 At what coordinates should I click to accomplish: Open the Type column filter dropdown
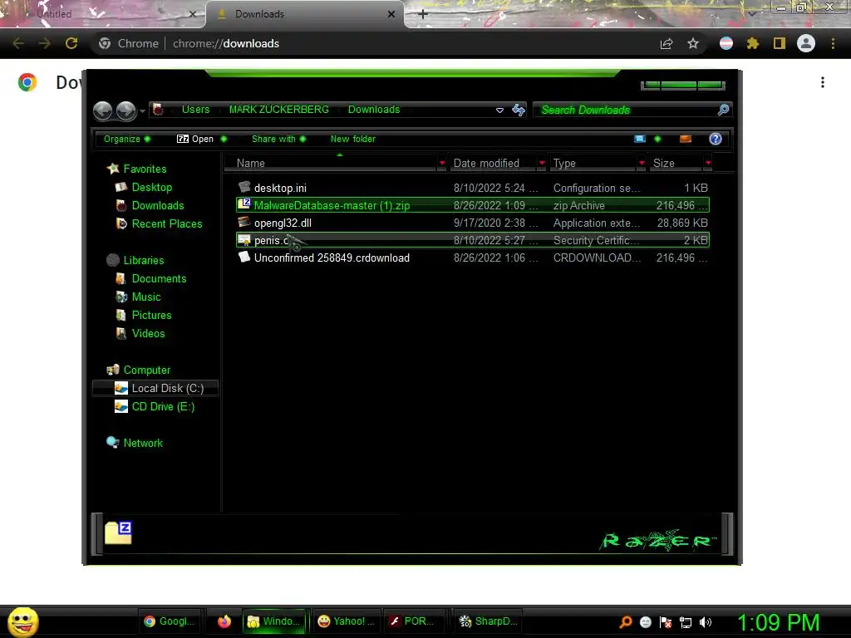tap(642, 164)
